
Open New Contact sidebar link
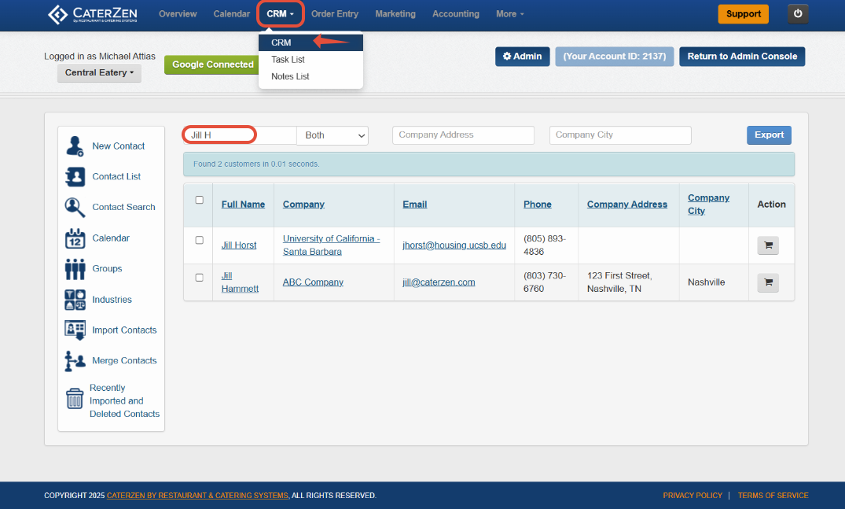pos(118,146)
